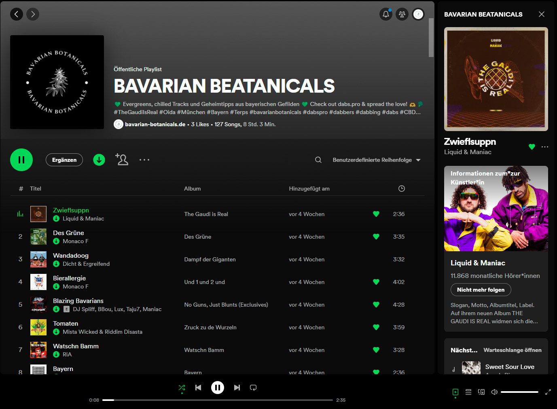
Task: Click the Zwieflsuppn album cover in sidebar
Action: (496, 79)
